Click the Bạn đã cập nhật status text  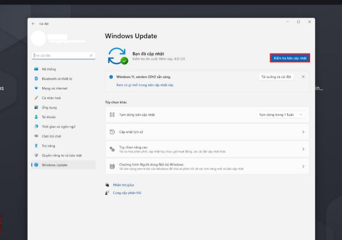(x=148, y=54)
